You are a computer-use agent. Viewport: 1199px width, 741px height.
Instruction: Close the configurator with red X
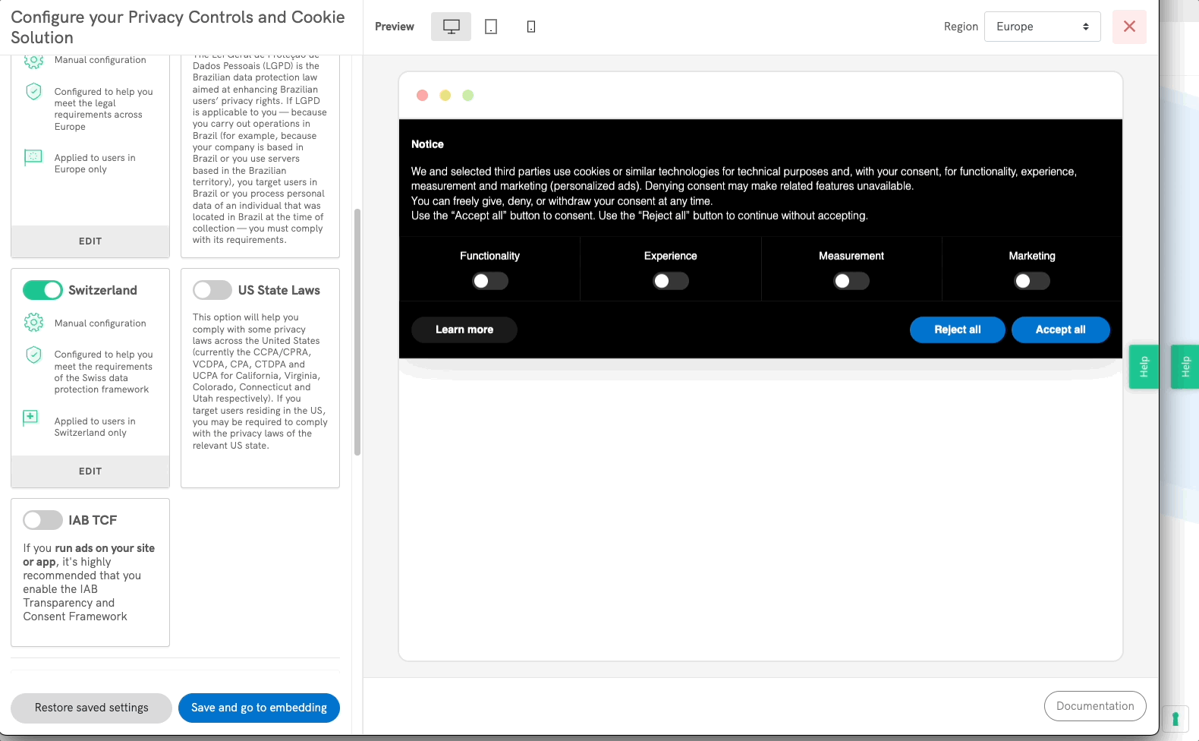[1128, 27]
